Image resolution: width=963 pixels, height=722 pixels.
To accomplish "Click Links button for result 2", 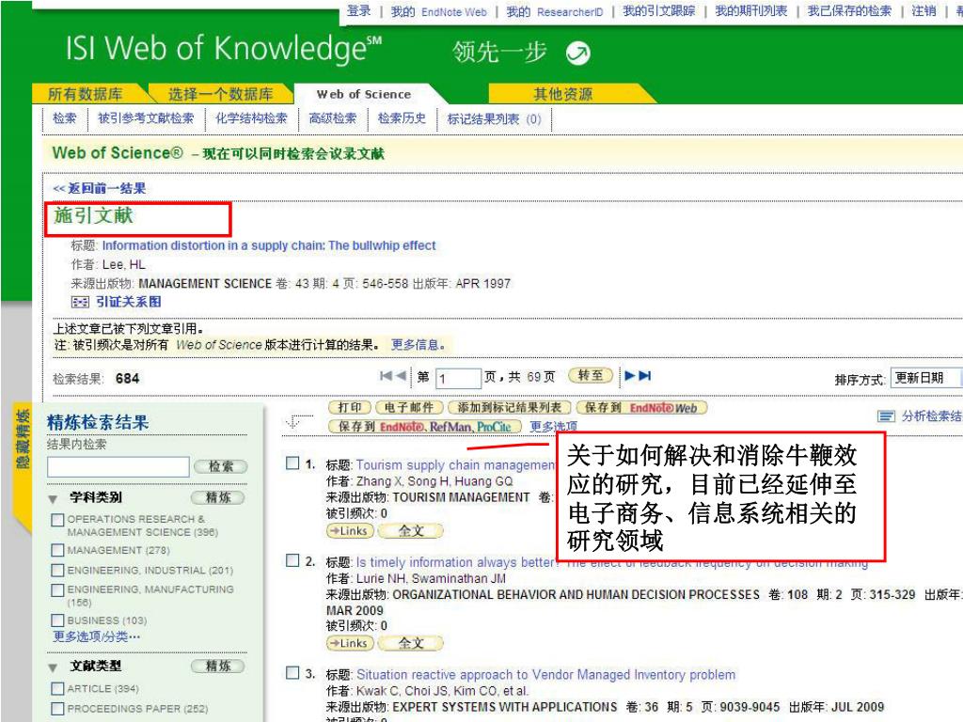I will click(350, 643).
